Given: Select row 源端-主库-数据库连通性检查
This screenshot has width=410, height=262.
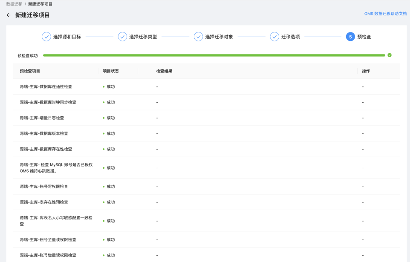Looking at the screenshot, I should [207, 86].
